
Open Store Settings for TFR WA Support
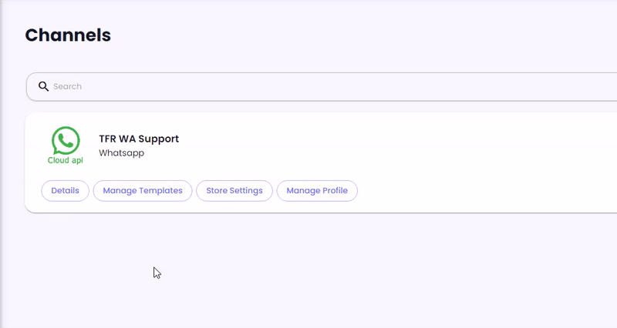click(x=234, y=190)
